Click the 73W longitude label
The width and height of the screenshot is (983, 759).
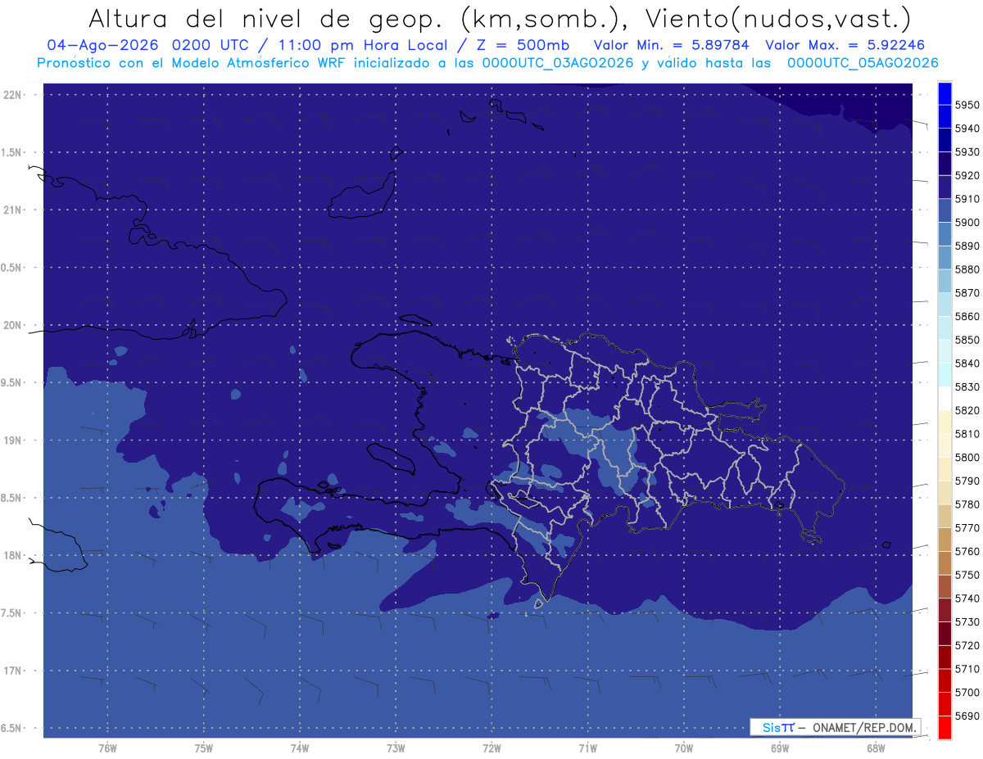pyautogui.click(x=396, y=748)
